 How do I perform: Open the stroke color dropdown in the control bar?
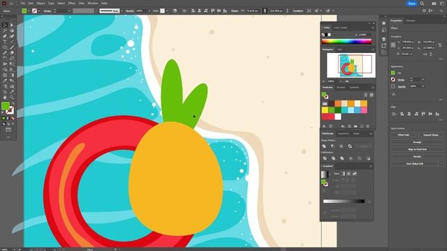[x=39, y=11]
